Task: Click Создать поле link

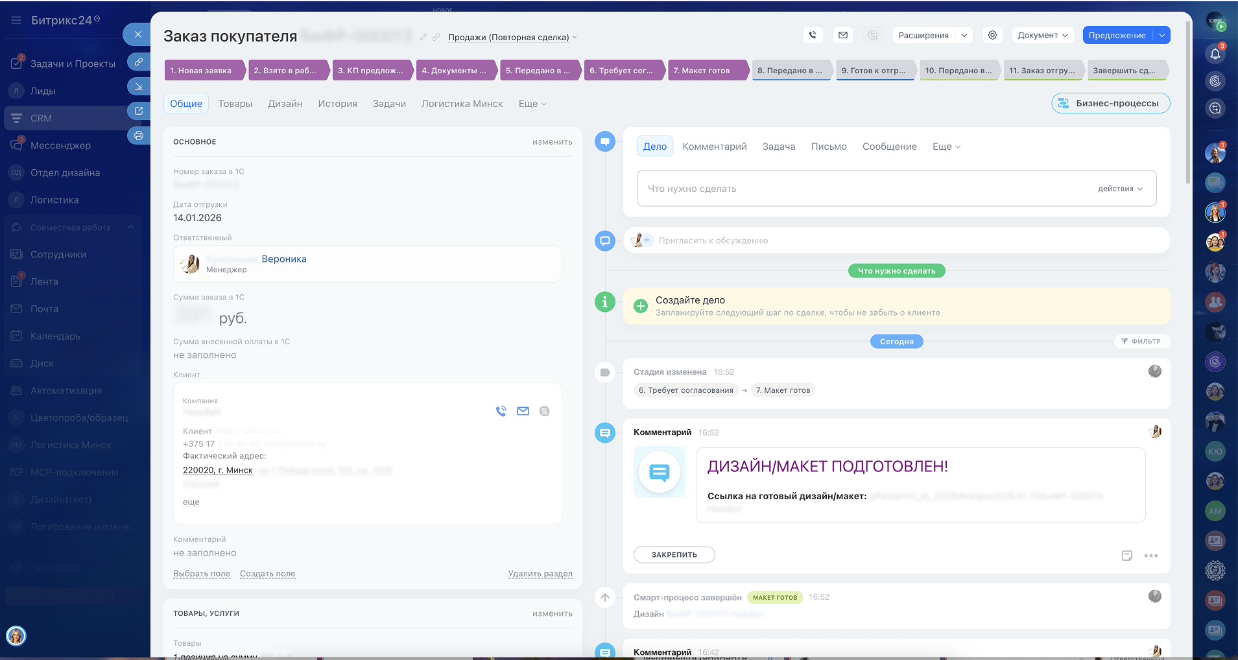Action: pos(268,574)
